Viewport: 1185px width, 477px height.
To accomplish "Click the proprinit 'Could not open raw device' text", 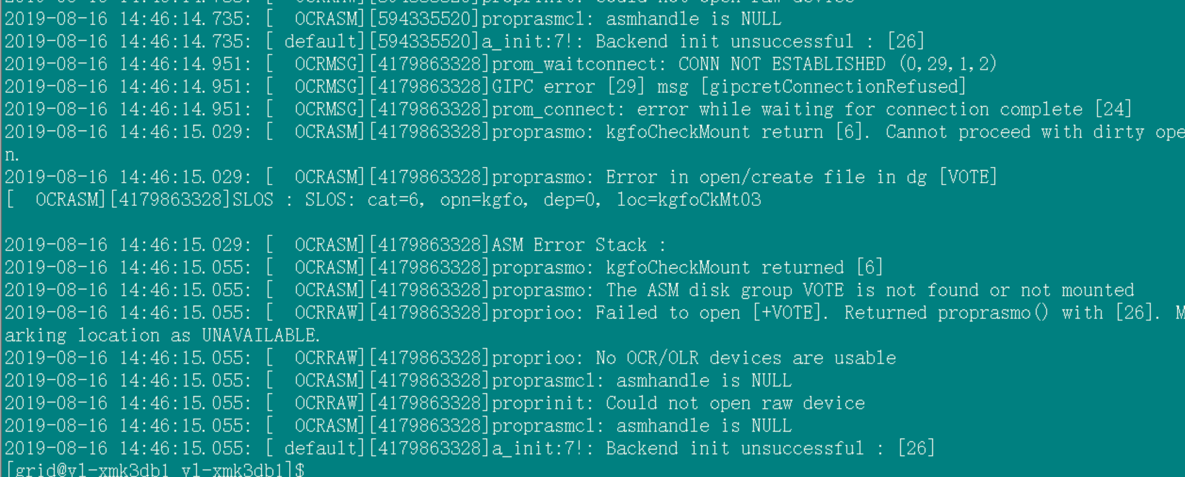I will [735, 403].
